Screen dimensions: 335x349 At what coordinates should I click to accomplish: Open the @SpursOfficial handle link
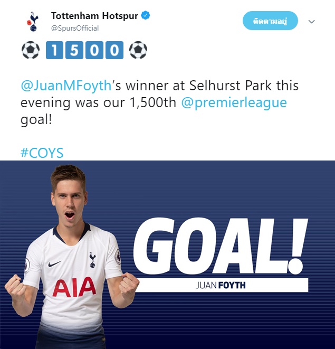pos(75,29)
